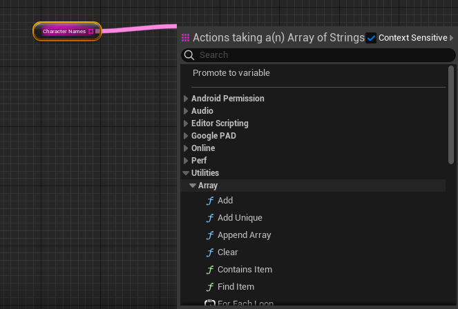Click the function icon beside Append Array

(x=210, y=235)
